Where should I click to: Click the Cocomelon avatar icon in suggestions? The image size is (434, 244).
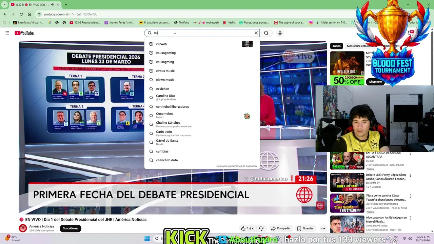pyautogui.click(x=247, y=116)
